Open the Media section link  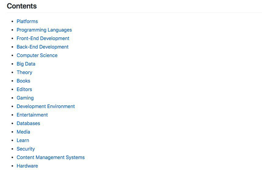click(x=23, y=132)
